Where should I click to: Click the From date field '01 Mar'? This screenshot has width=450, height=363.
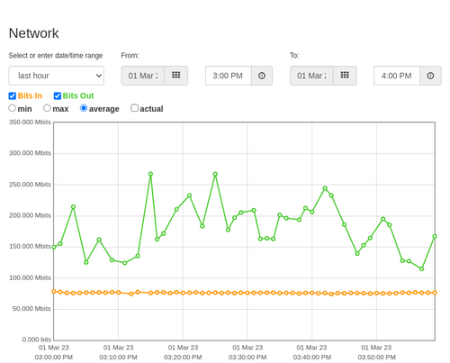(143, 76)
